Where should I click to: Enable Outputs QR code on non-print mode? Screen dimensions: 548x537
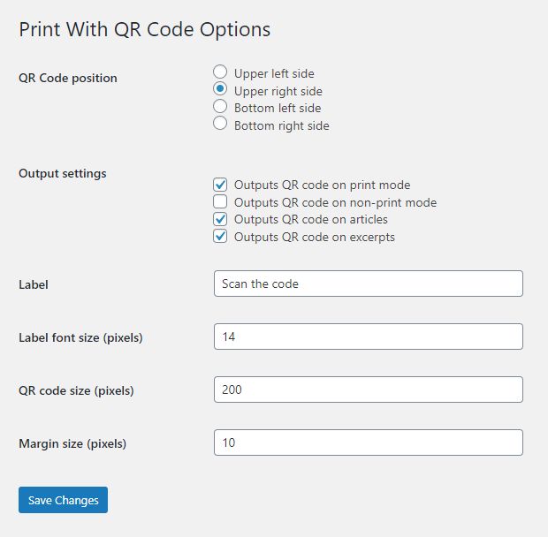[221, 202]
